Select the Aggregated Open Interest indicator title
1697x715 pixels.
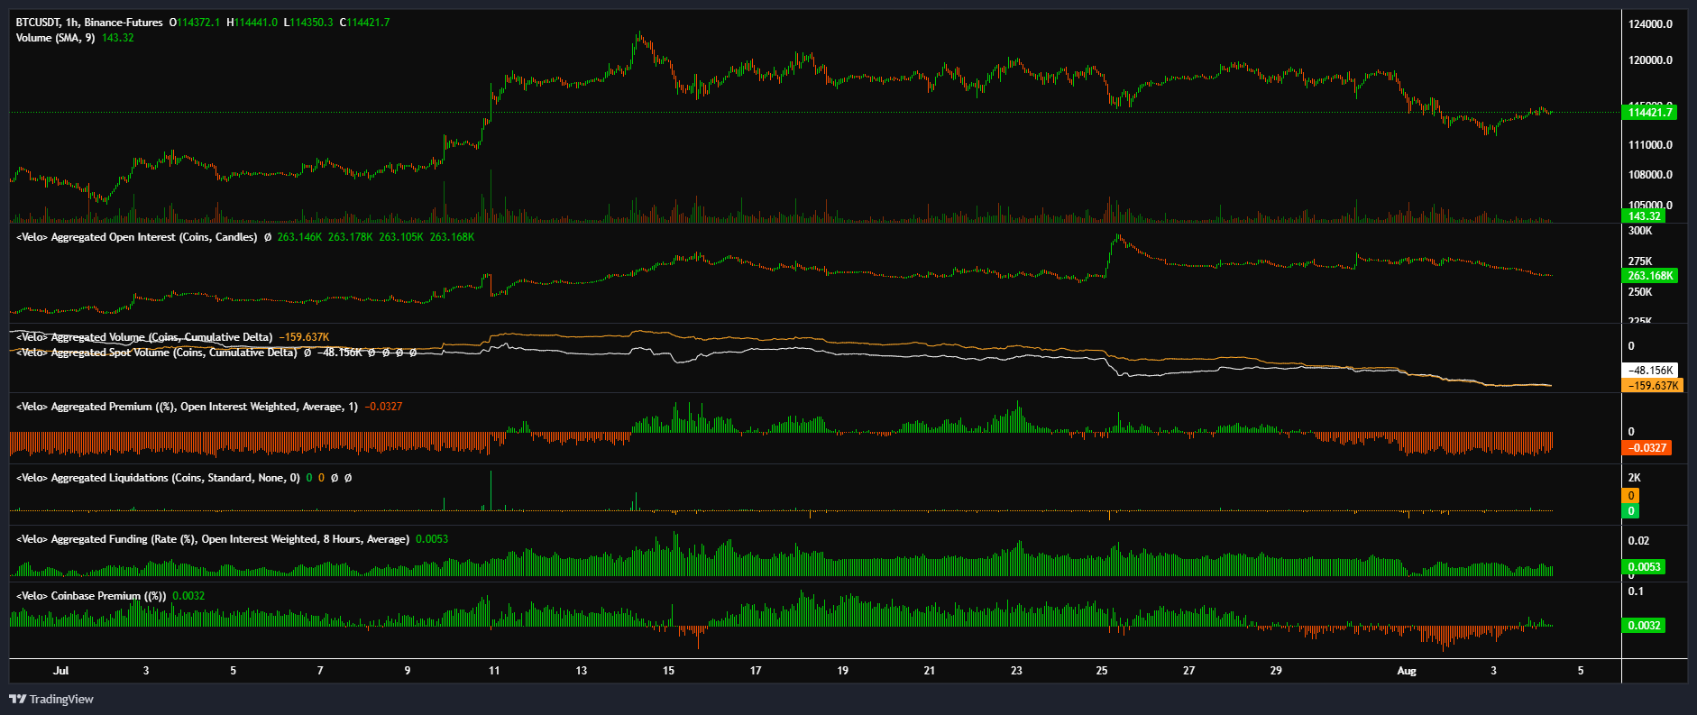coord(137,237)
